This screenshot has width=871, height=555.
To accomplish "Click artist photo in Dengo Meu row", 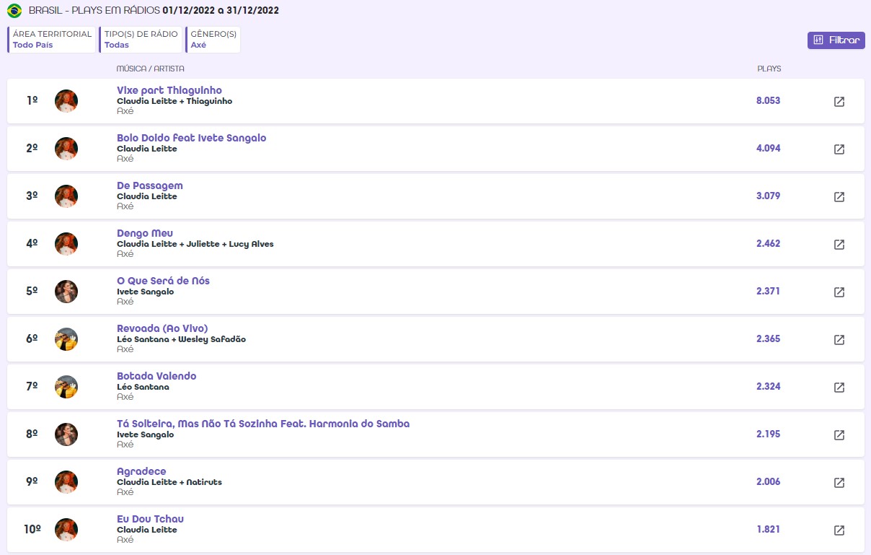I will pos(66,244).
